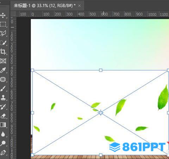This screenshot has height=159, width=169.
Task: Click the transform center reference point
Action: point(101,113)
